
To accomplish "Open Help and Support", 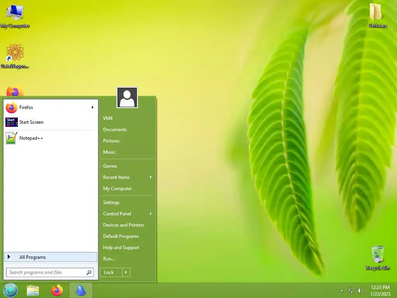I will click(121, 248).
